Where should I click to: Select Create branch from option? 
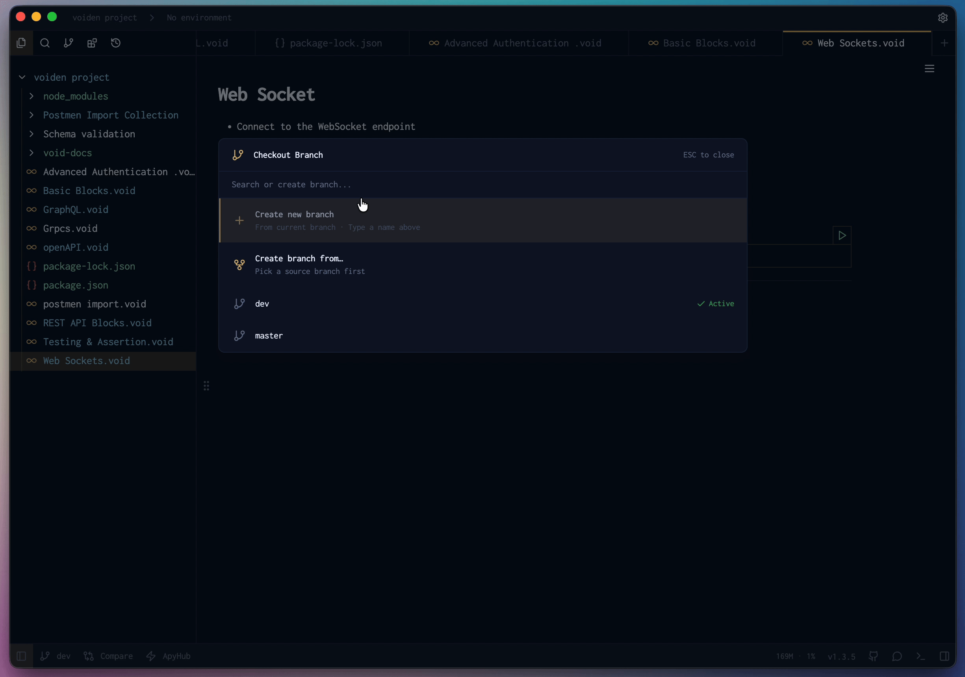(482, 264)
